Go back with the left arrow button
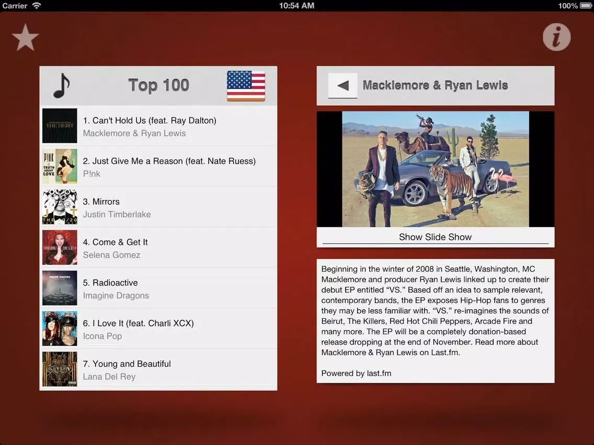 coord(342,86)
